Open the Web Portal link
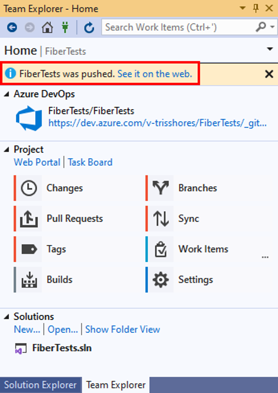The height and width of the screenshot is (393, 278). coord(37,162)
